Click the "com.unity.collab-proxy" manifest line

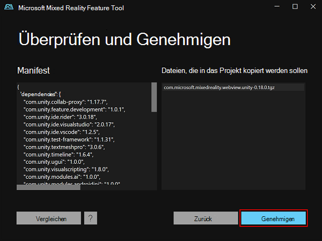65,102
